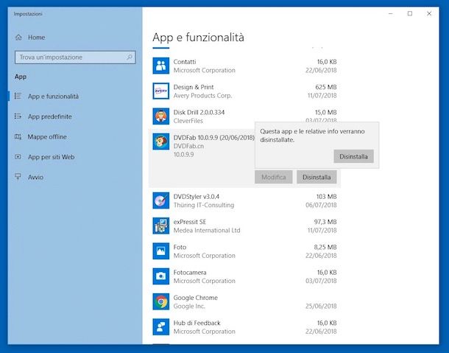Click the Home icon in the sidebar

coord(18,38)
